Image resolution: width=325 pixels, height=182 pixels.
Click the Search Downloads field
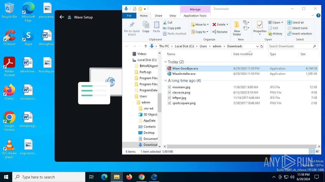pos(292,46)
